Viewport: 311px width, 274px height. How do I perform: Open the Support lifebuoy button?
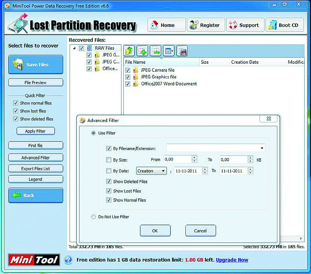(x=245, y=25)
